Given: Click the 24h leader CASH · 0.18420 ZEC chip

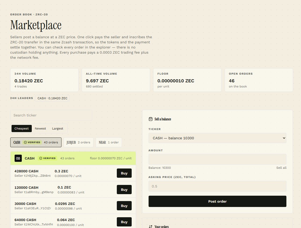Looking at the screenshot, I should click(x=53, y=98).
